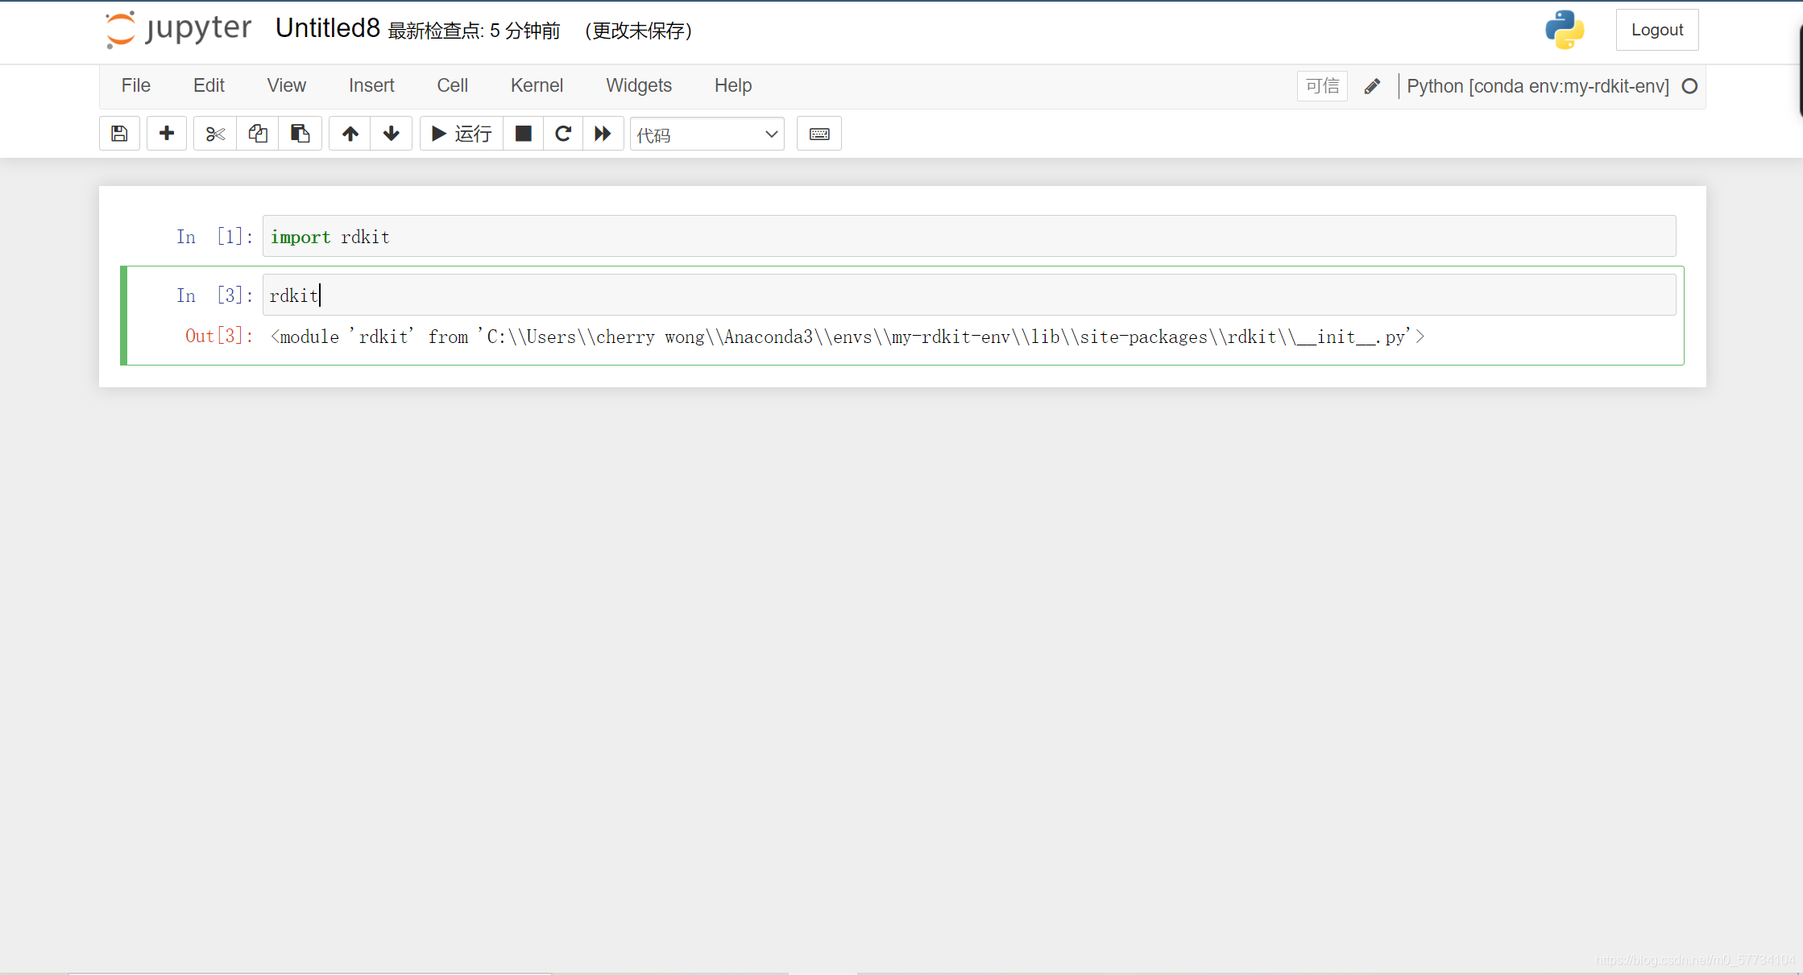Paste a cell using the paste icon
Viewport: 1803px width, 975px height.
(300, 134)
